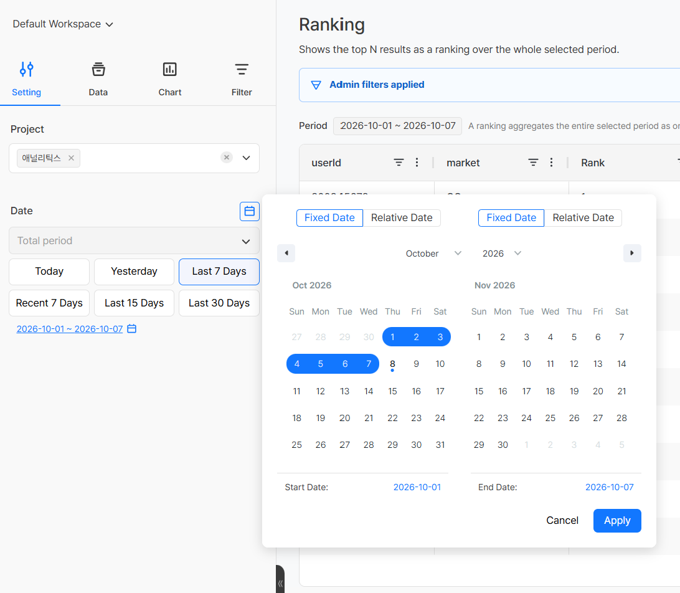Viewport: 680px width, 593px height.
Task: Switch start date to Relative Date
Action: pyautogui.click(x=402, y=218)
